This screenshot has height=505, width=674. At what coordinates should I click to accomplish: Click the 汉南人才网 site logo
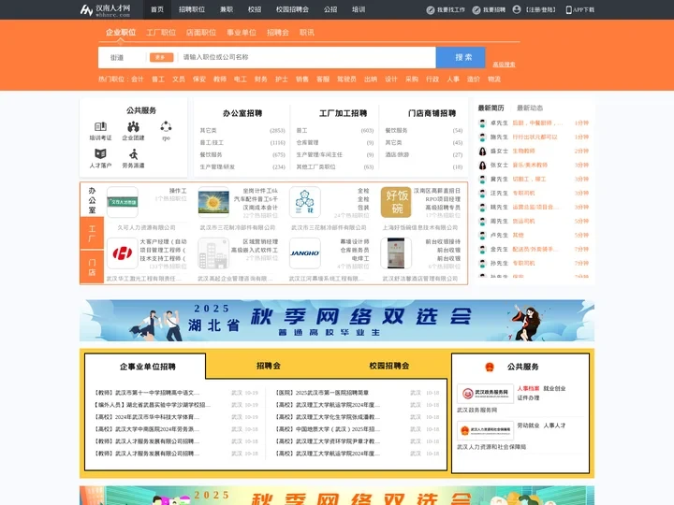pyautogui.click(x=105, y=10)
